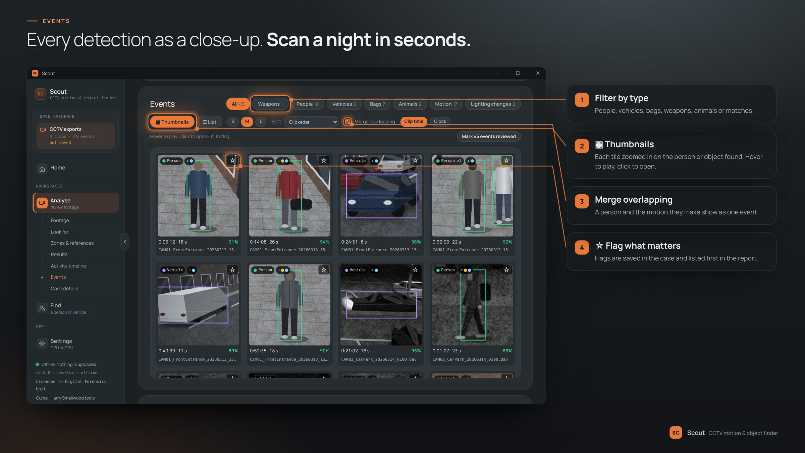Image resolution: width=805 pixels, height=453 pixels.
Task: Flag the 0:05:12 Person event star
Action: [x=232, y=160]
